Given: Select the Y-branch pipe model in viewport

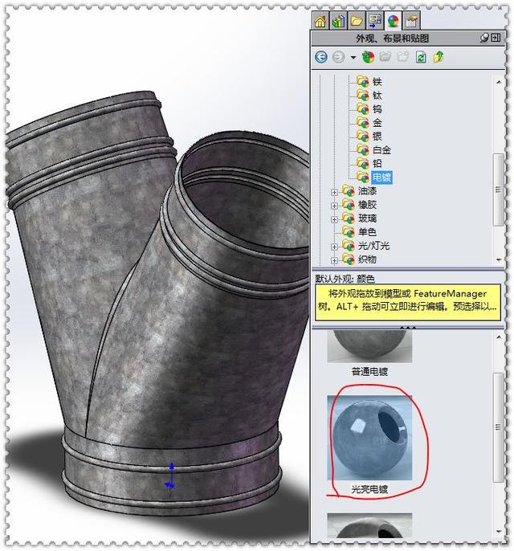Looking at the screenshot, I should click(158, 302).
